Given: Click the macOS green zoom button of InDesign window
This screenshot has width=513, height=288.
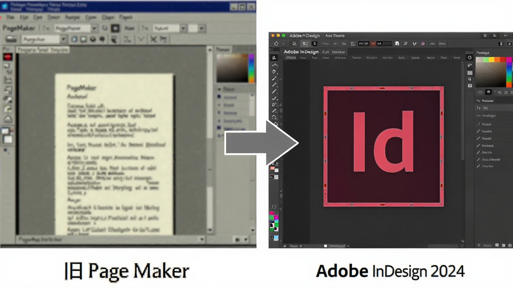Looking at the screenshot, I should click(x=284, y=35).
